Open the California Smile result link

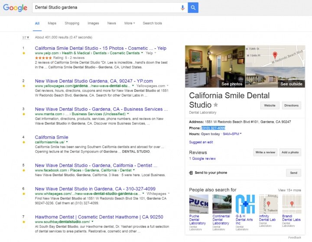click(x=52, y=137)
